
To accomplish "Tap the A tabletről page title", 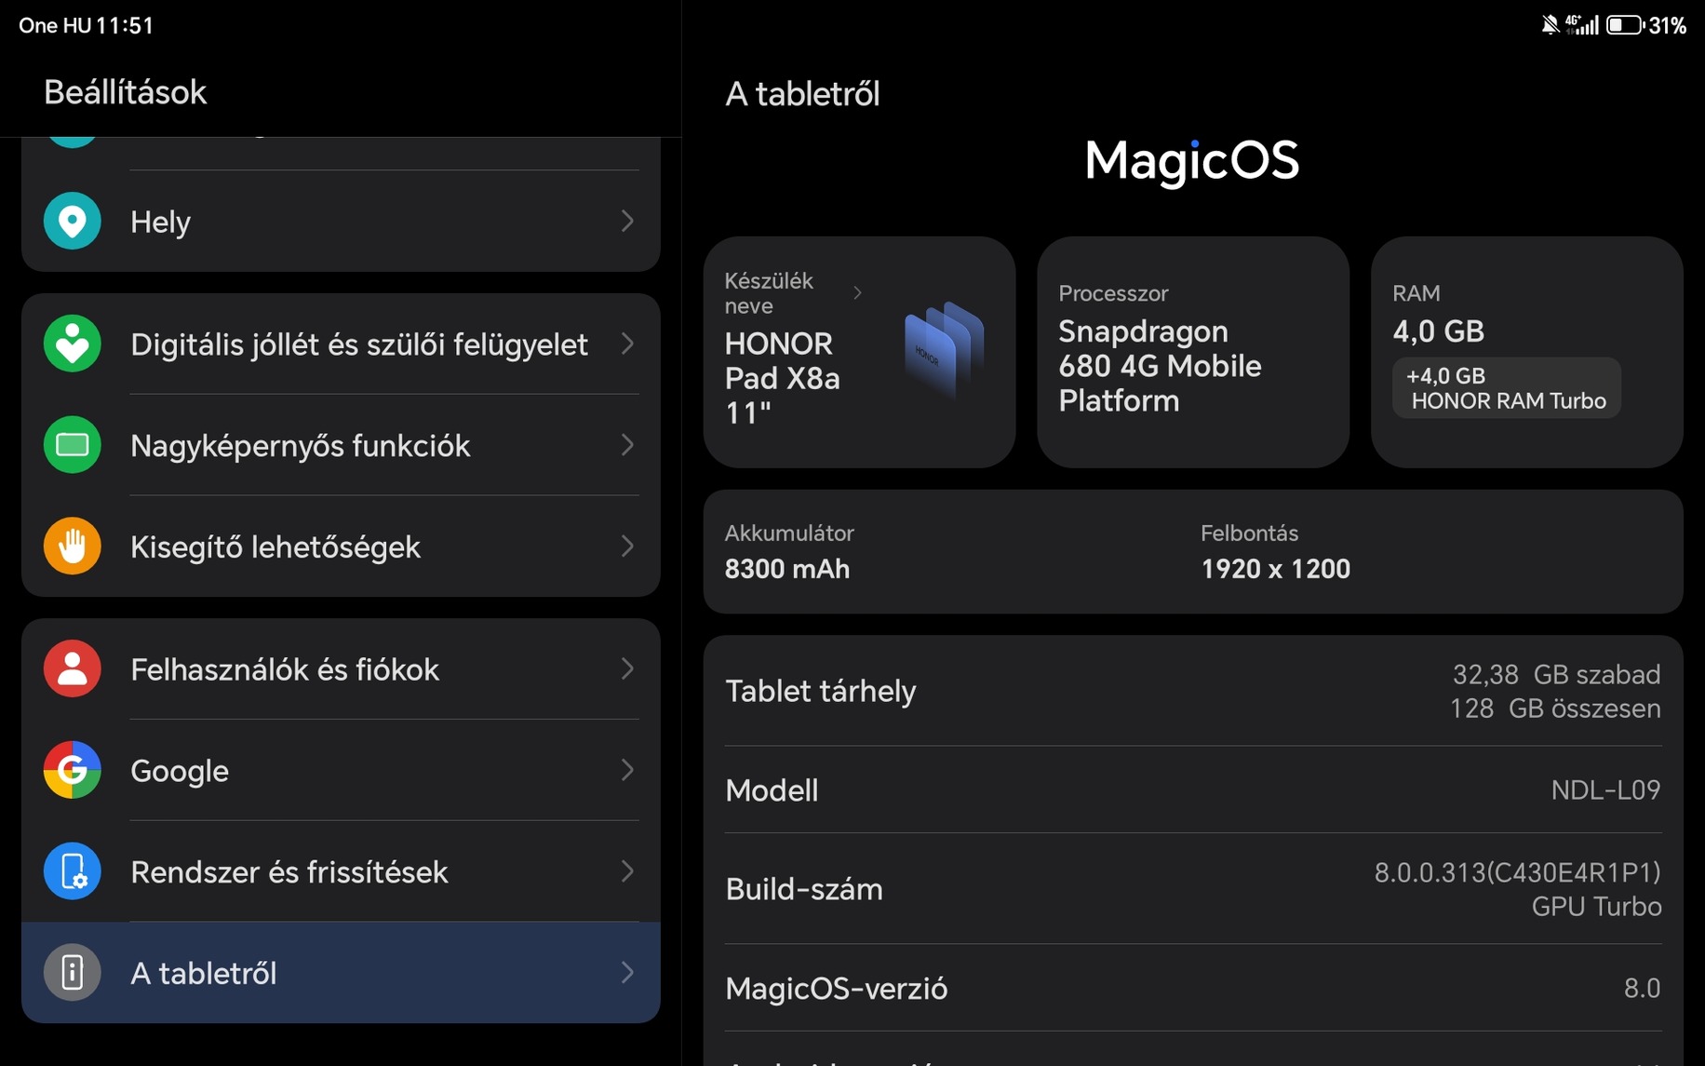I will (802, 94).
